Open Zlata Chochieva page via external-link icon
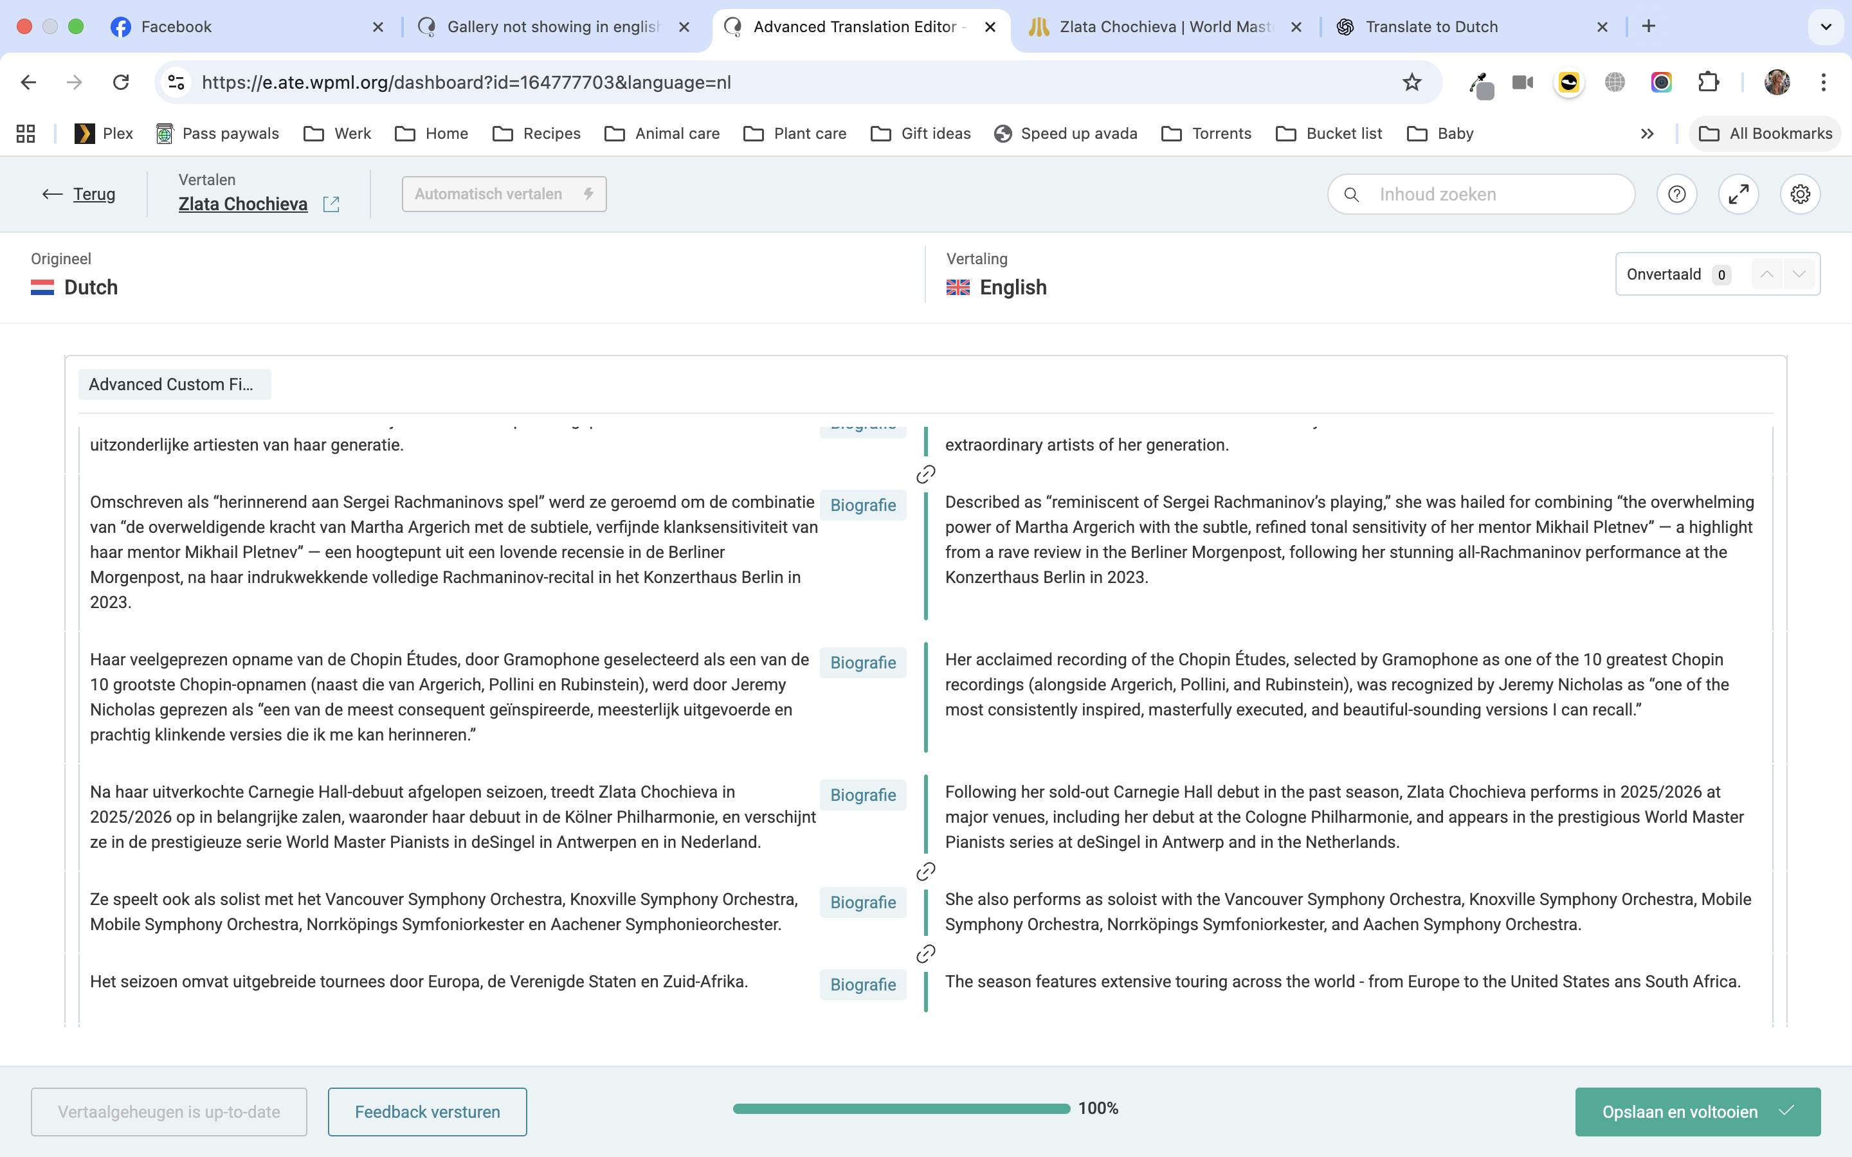 coord(331,204)
